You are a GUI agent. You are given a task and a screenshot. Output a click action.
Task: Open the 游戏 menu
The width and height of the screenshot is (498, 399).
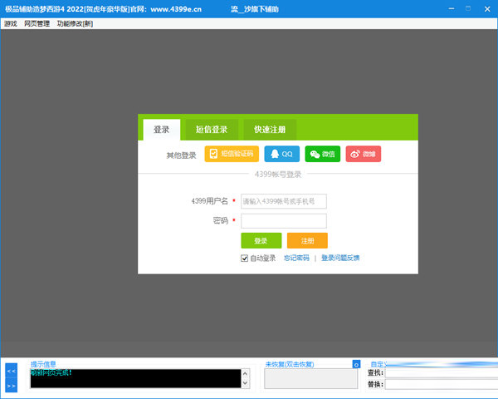pos(11,24)
